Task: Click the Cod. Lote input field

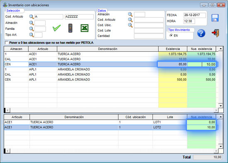Action: pyautogui.click(x=149, y=31)
